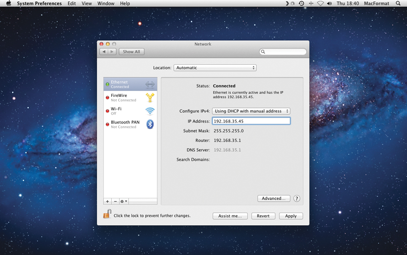Open the Window menu
The image size is (407, 255).
point(106,3)
